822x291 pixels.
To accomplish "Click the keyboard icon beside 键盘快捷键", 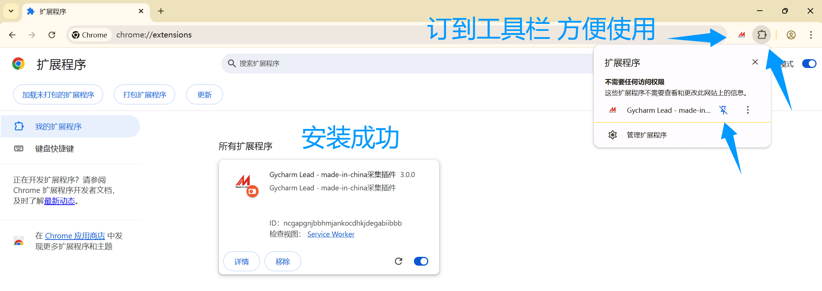I will (x=19, y=148).
